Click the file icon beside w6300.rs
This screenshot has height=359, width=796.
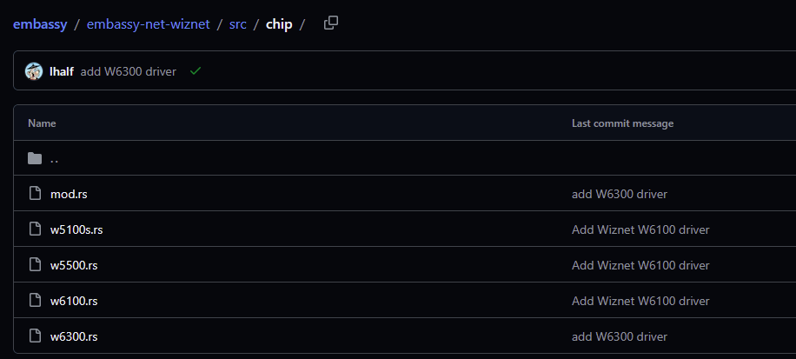coord(35,336)
